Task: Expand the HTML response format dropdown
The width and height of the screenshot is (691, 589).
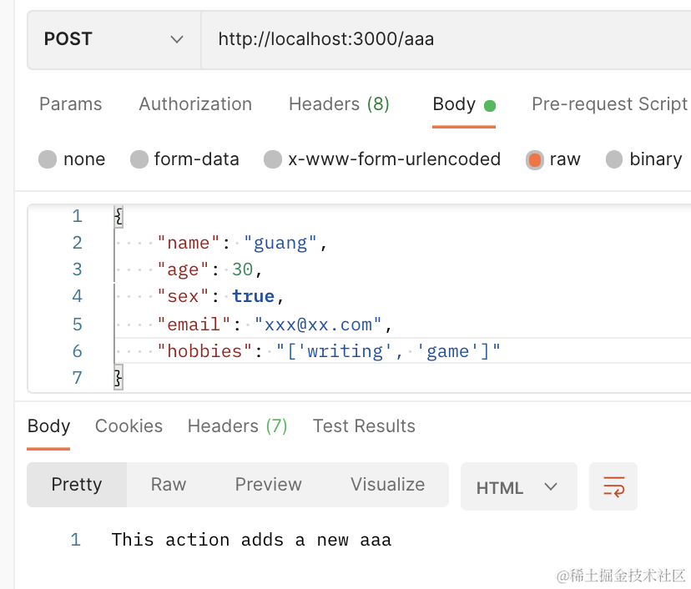Action: point(518,487)
